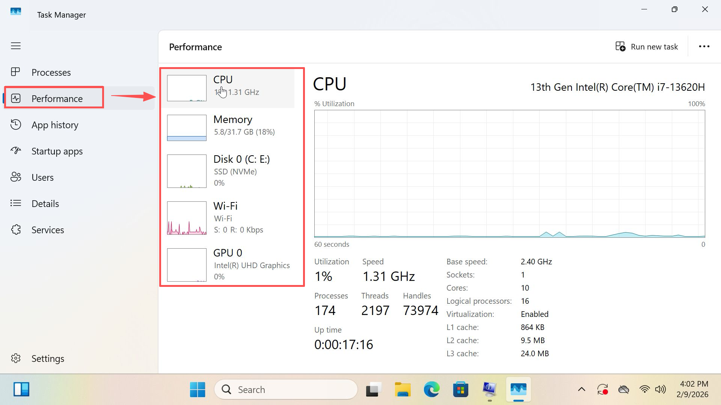Select the Performance tab
Image resolution: width=721 pixels, height=405 pixels.
point(57,98)
